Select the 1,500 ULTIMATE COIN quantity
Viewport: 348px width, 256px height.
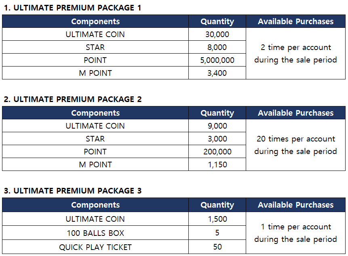point(217,219)
